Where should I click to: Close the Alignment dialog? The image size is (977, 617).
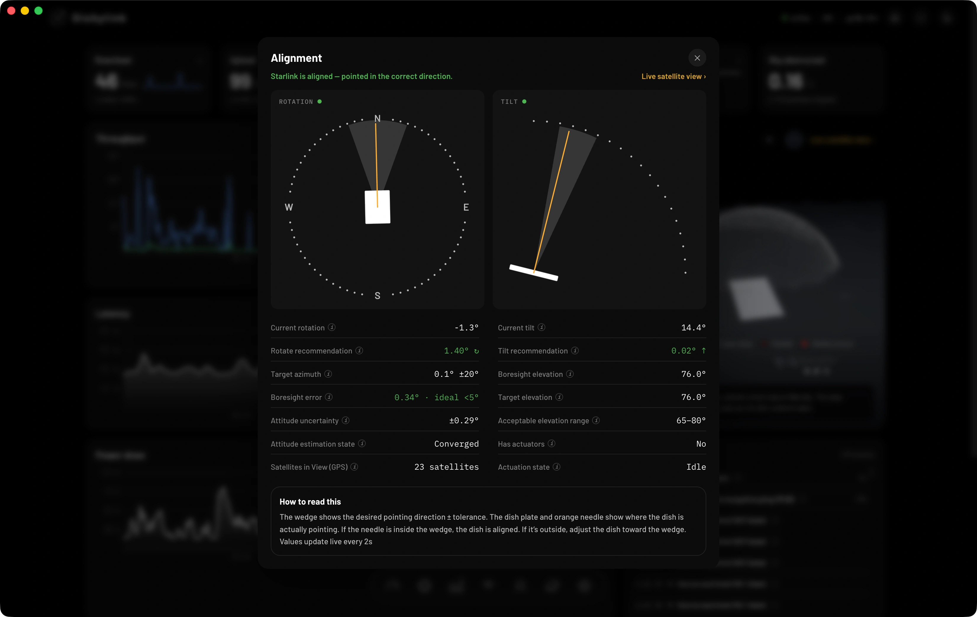(697, 58)
